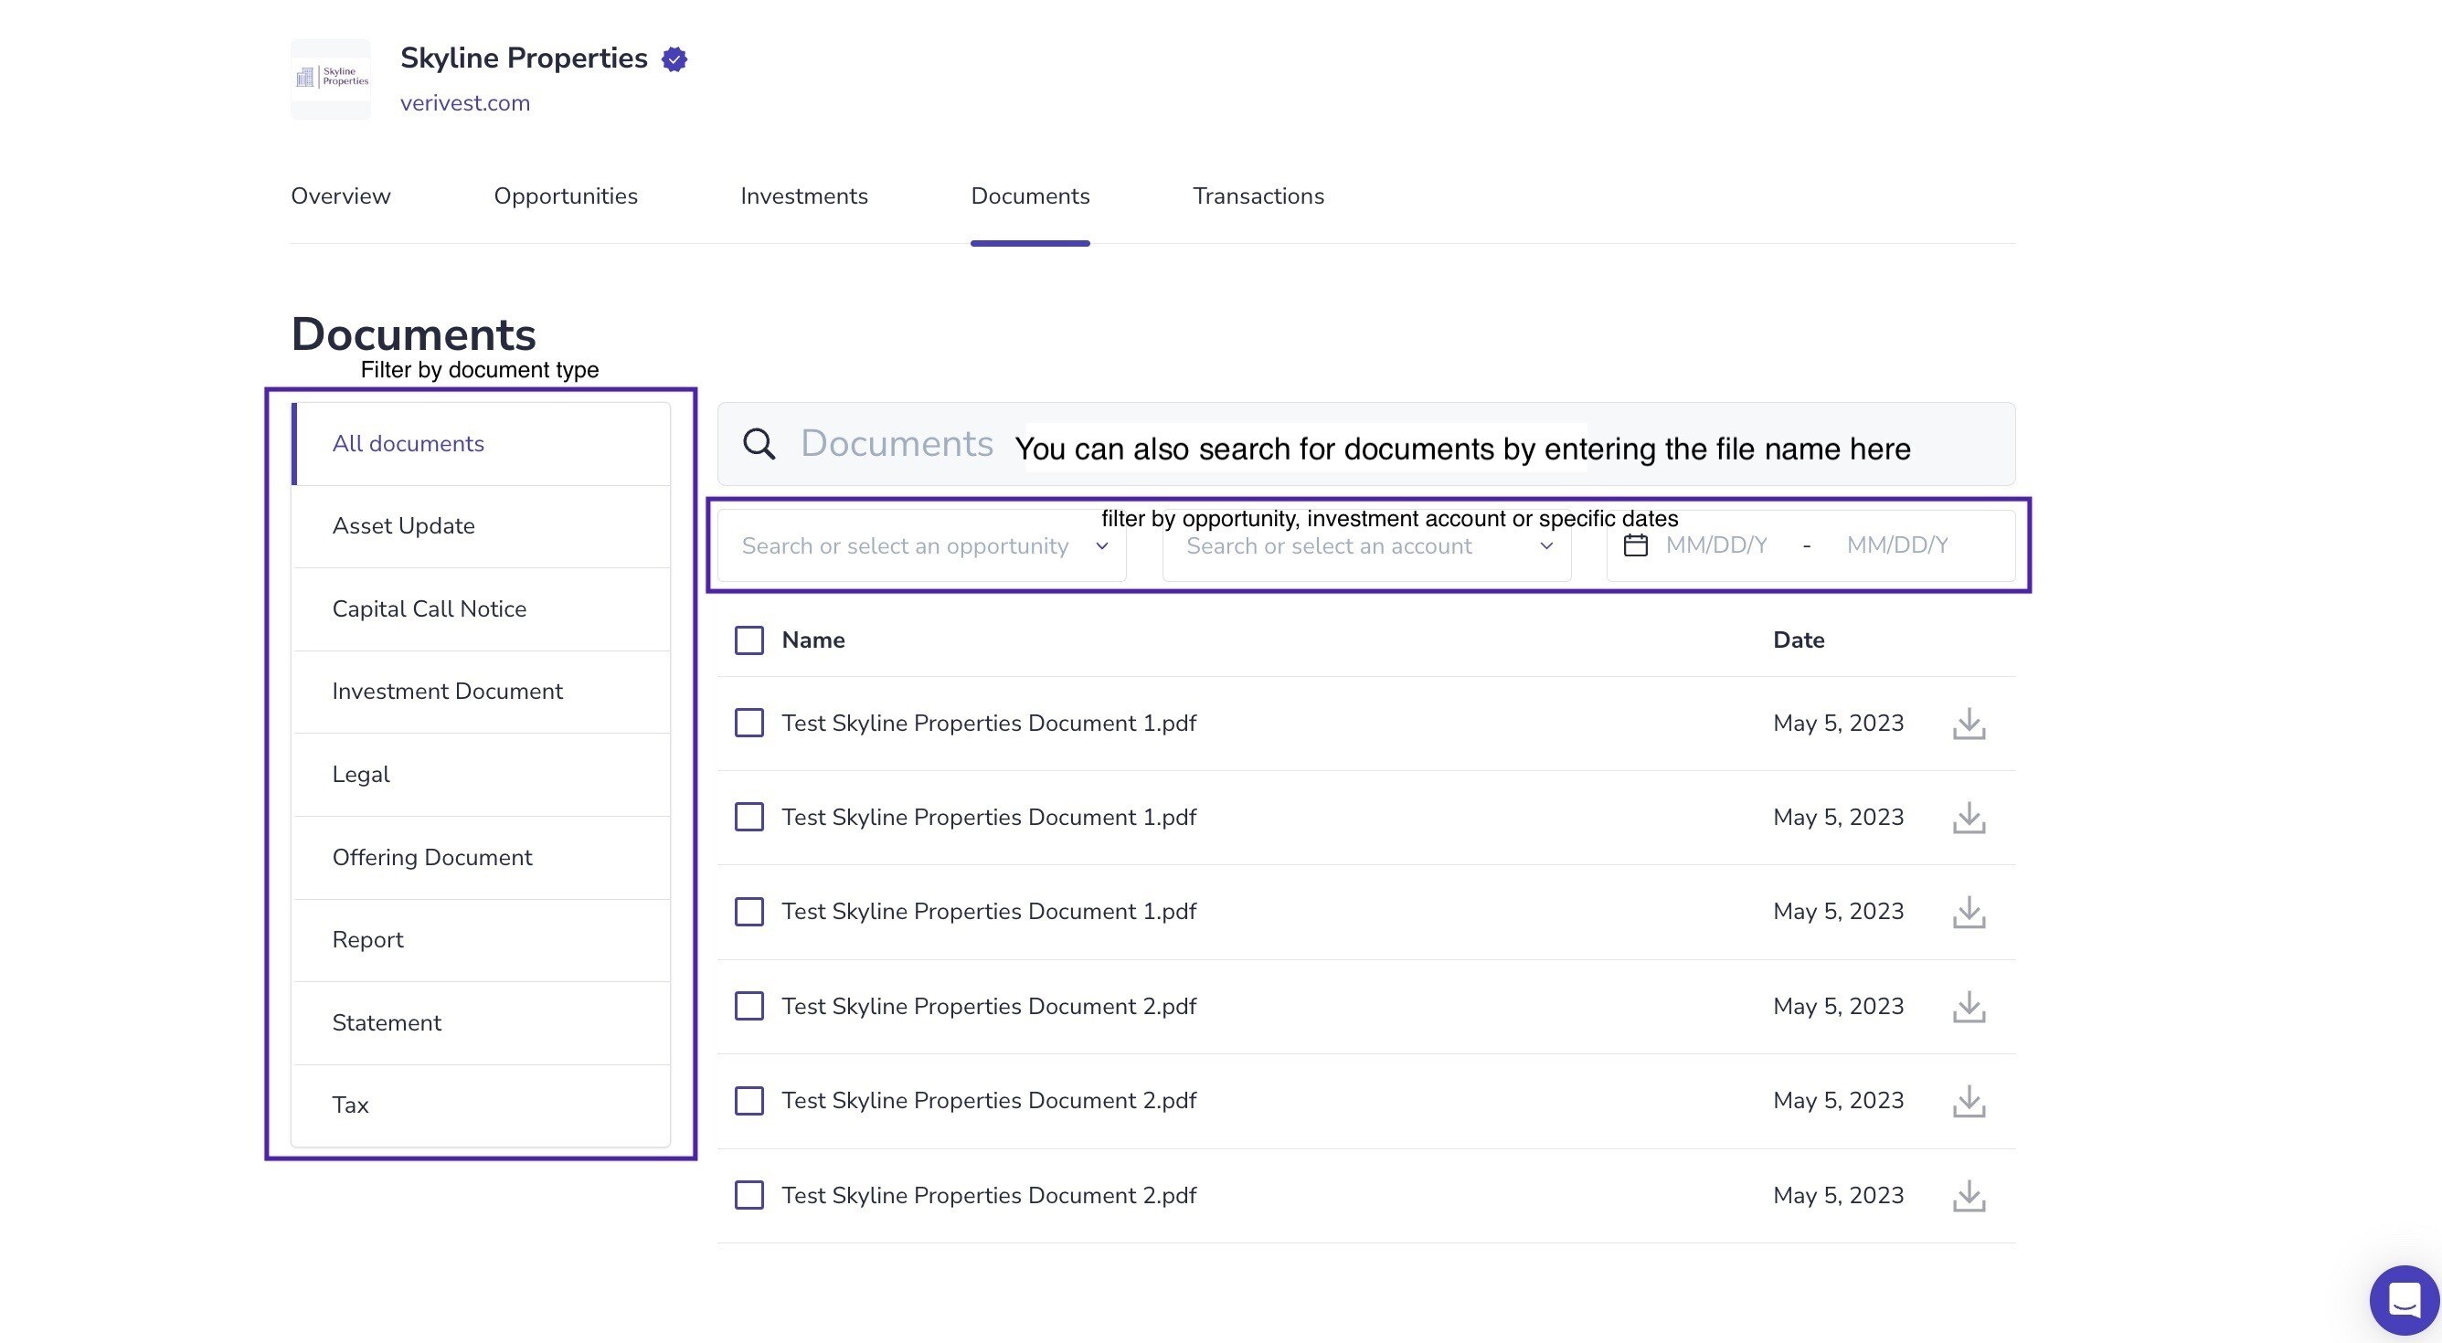Viewport: 2442px width, 1343px height.
Task: Check the third Document 1.pdf row checkbox
Action: click(749, 912)
